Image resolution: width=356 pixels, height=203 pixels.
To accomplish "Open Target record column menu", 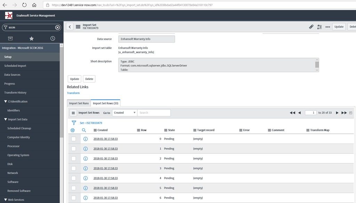I will pos(195,130).
